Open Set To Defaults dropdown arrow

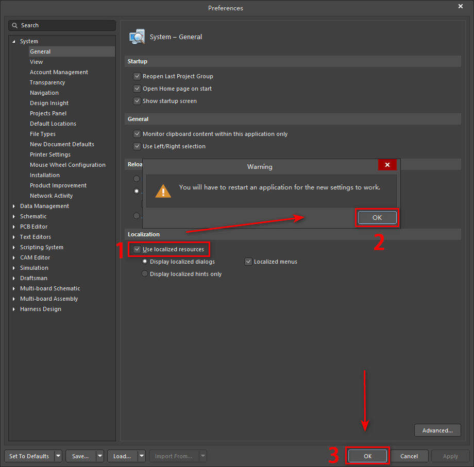[58, 456]
